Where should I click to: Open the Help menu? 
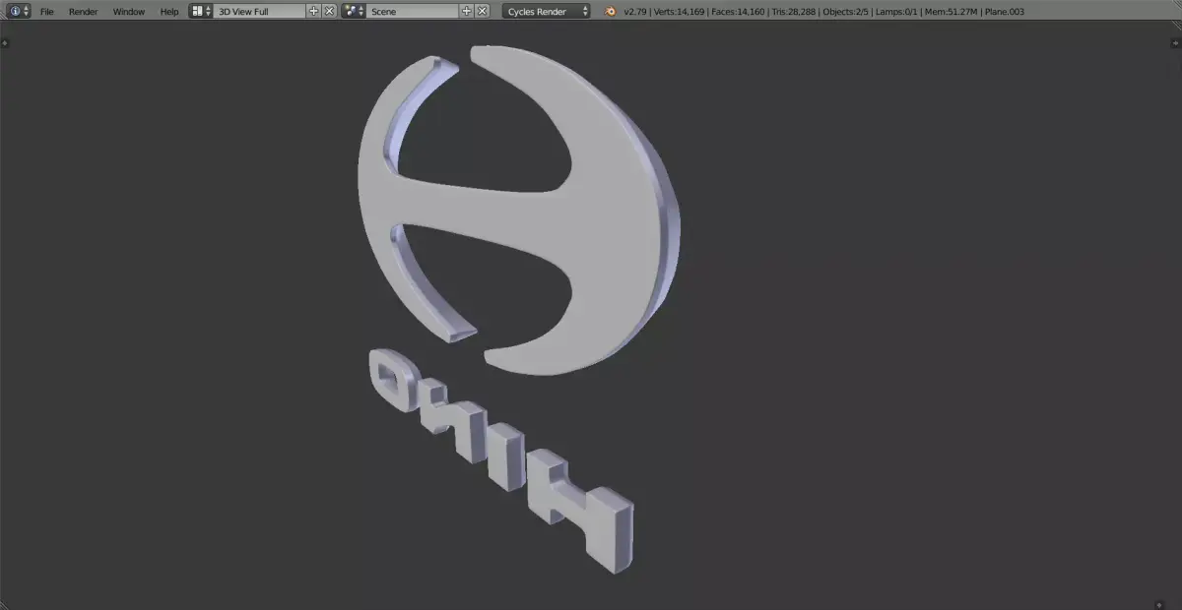169,11
